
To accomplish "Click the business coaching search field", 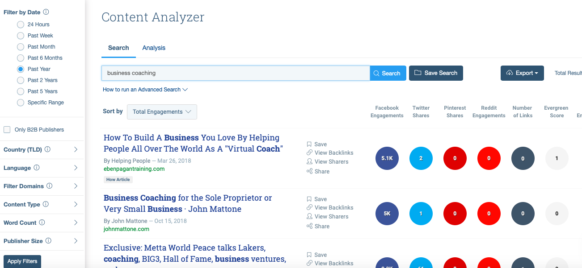I will [236, 73].
